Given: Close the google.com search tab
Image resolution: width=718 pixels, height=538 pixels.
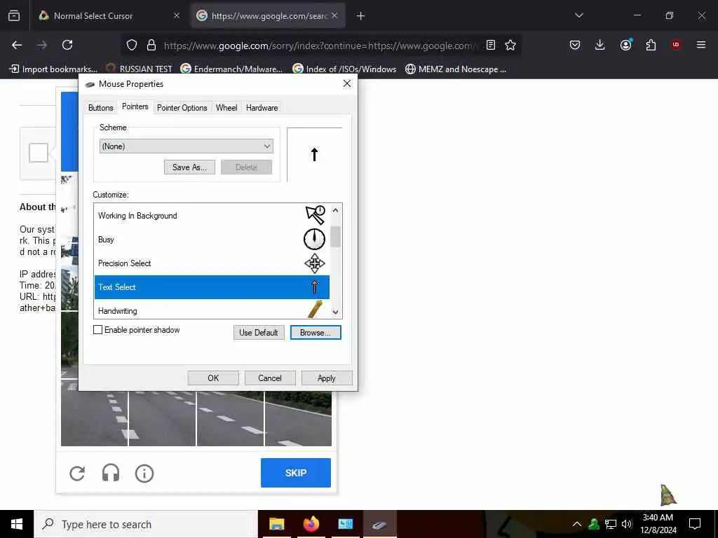Looking at the screenshot, I should click(x=334, y=15).
